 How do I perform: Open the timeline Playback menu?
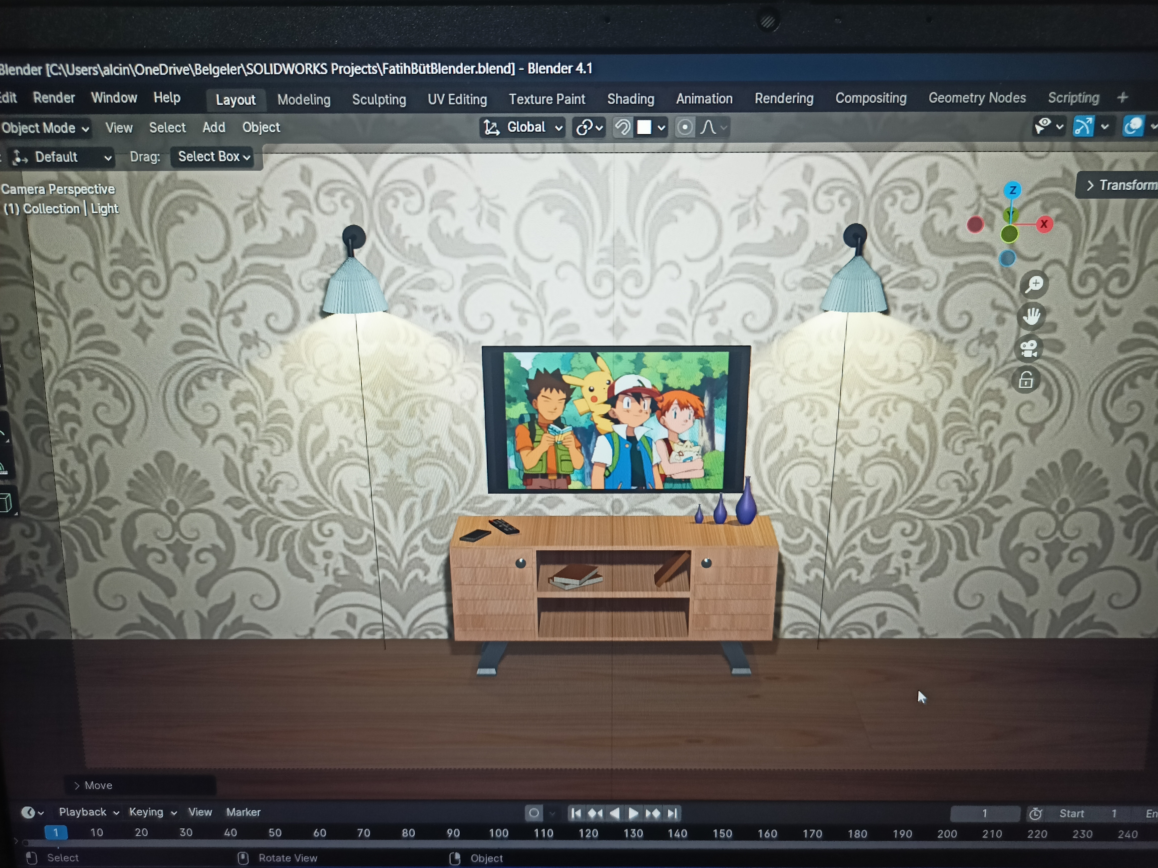[88, 812]
